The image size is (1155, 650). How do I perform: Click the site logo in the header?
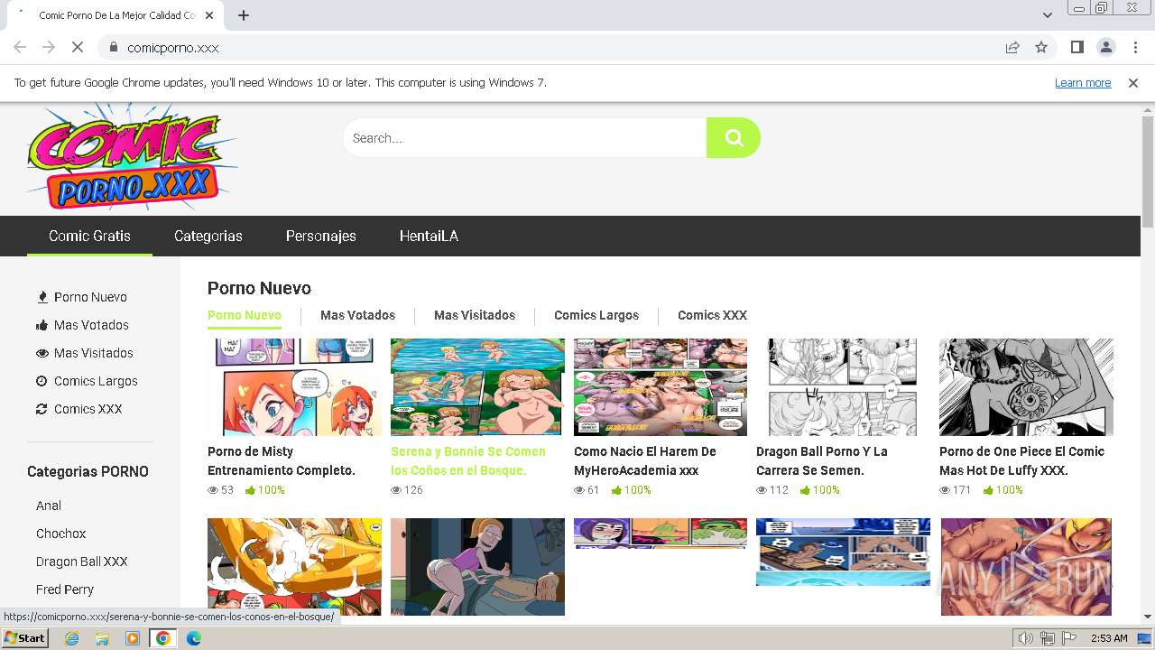point(132,156)
